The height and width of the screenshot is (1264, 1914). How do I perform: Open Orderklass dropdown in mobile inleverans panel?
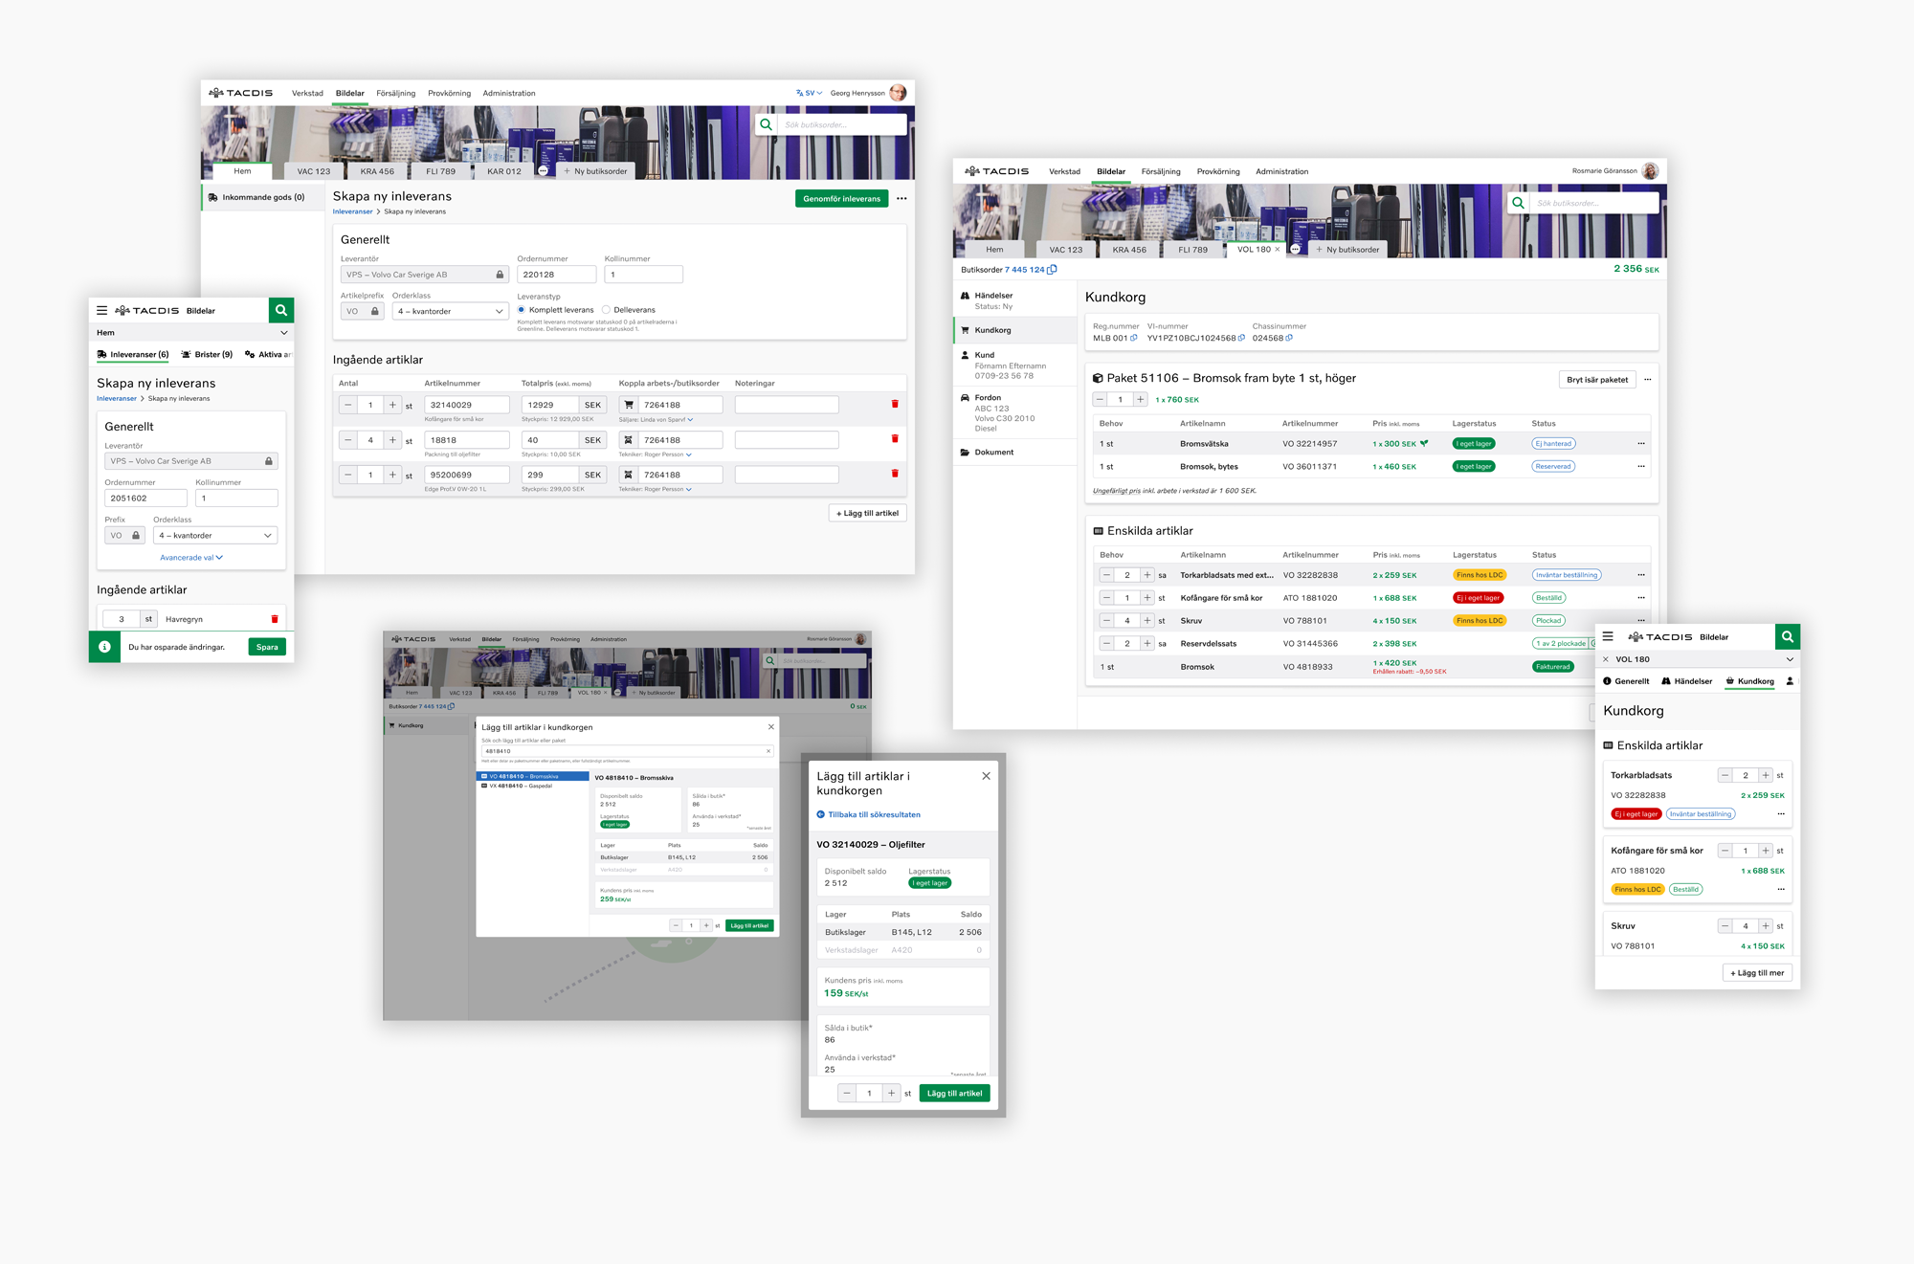point(215,536)
